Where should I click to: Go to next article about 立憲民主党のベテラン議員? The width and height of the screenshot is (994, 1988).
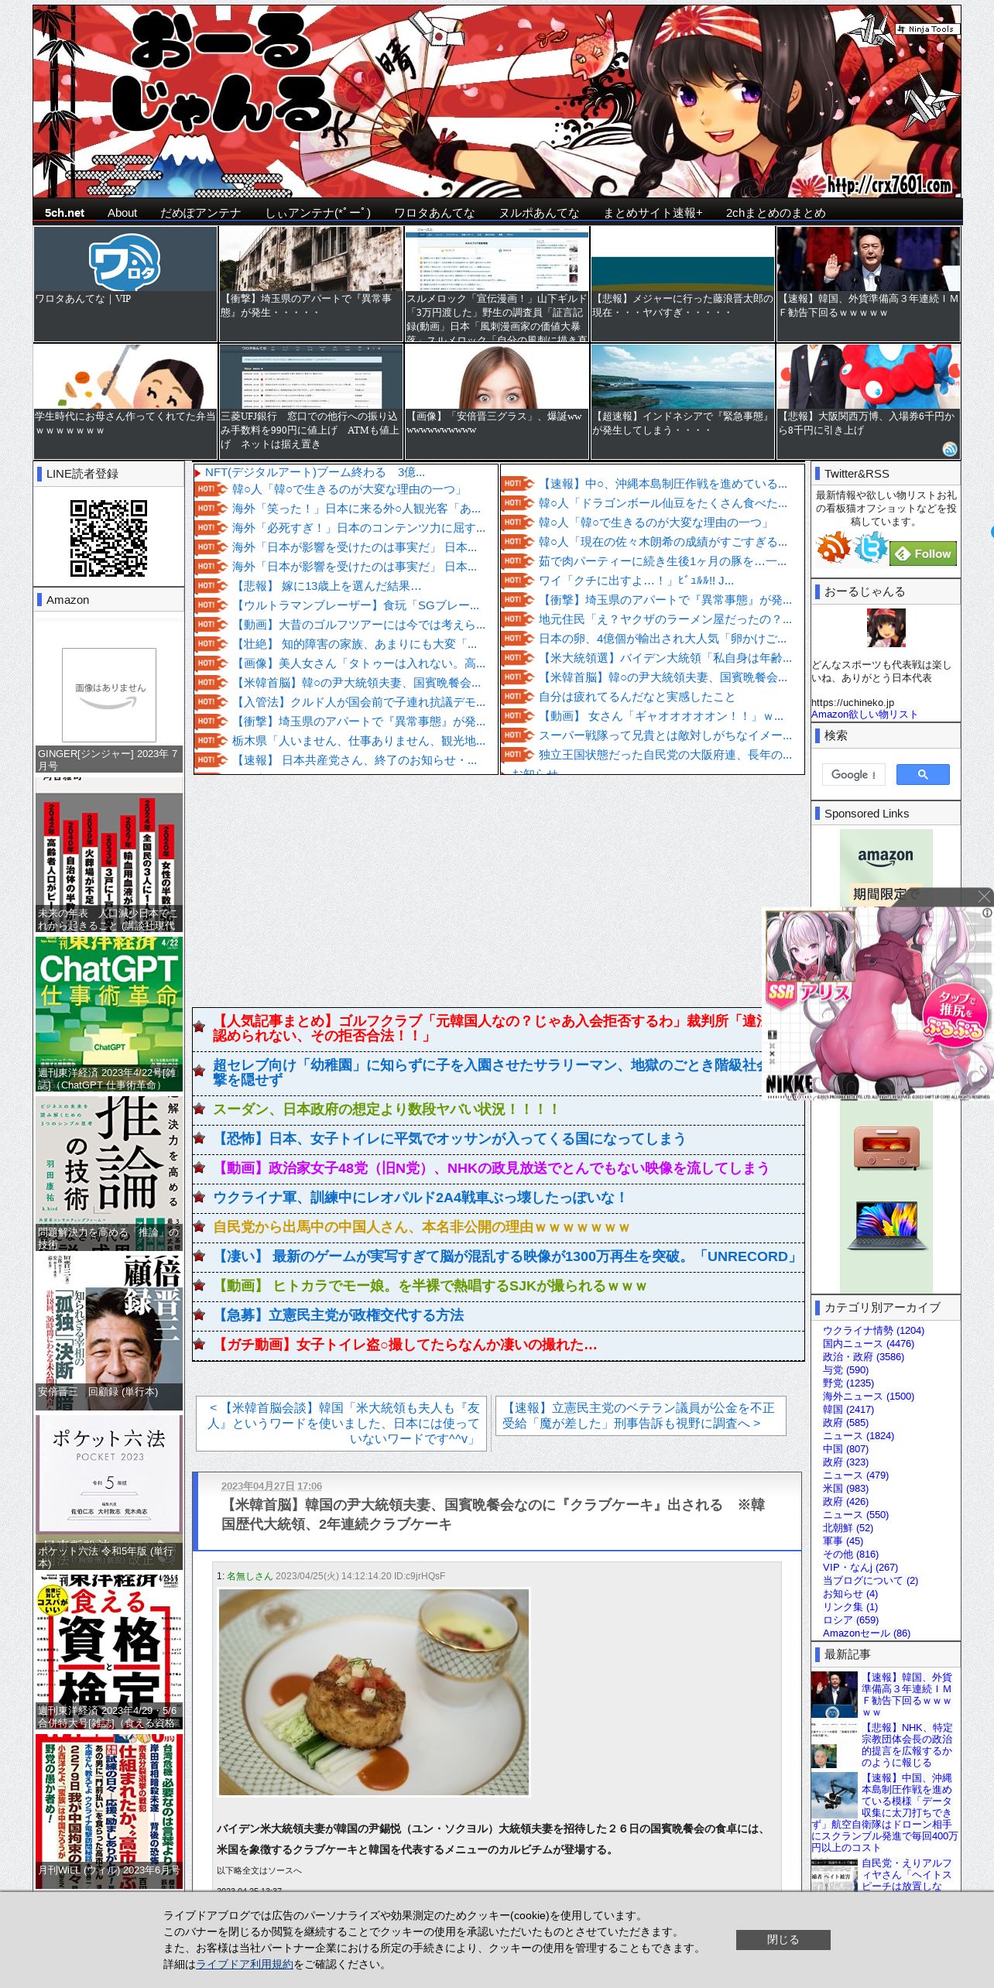coord(640,1415)
